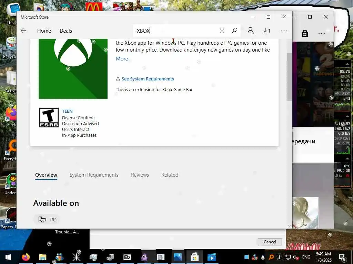Screen dimensions: 353x264
Task: Open the Windows Start menu
Action: pos(8,257)
